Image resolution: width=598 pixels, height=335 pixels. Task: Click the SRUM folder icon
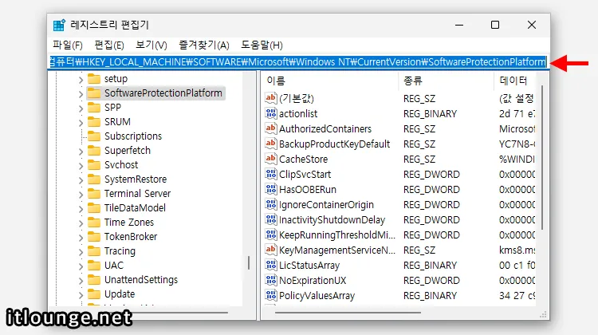tap(94, 122)
